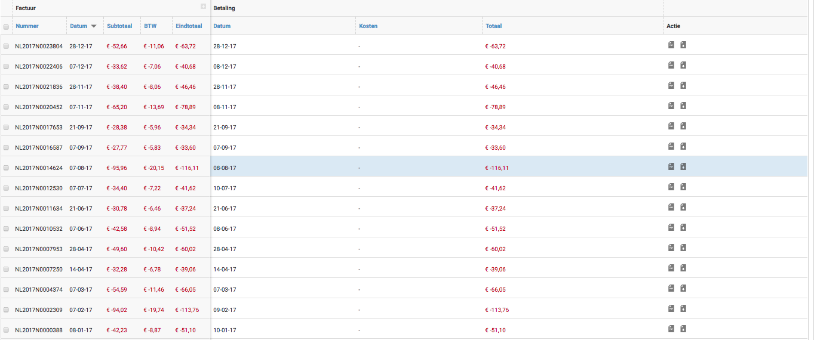
Task: Open PDF icon for invoice NL2017N0016587
Action: (671, 146)
